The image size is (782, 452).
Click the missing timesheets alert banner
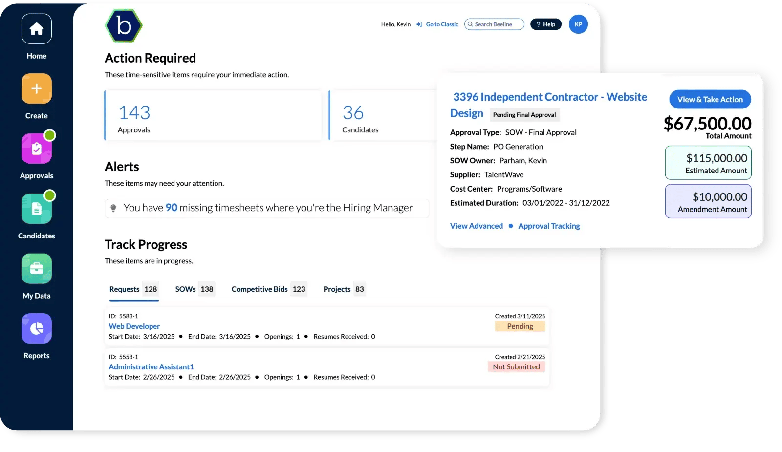(x=267, y=208)
